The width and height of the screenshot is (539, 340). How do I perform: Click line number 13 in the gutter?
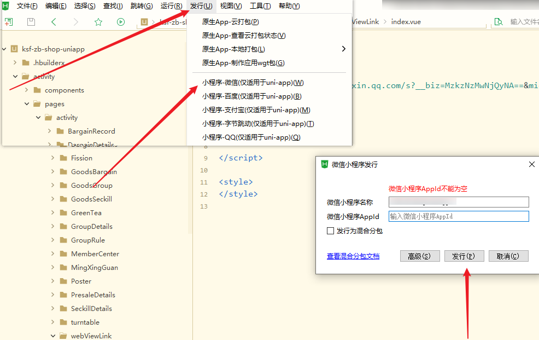[204, 206]
